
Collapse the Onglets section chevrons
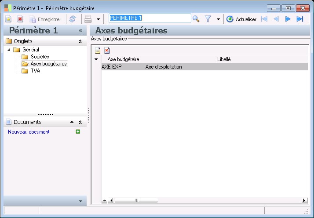[80, 41]
